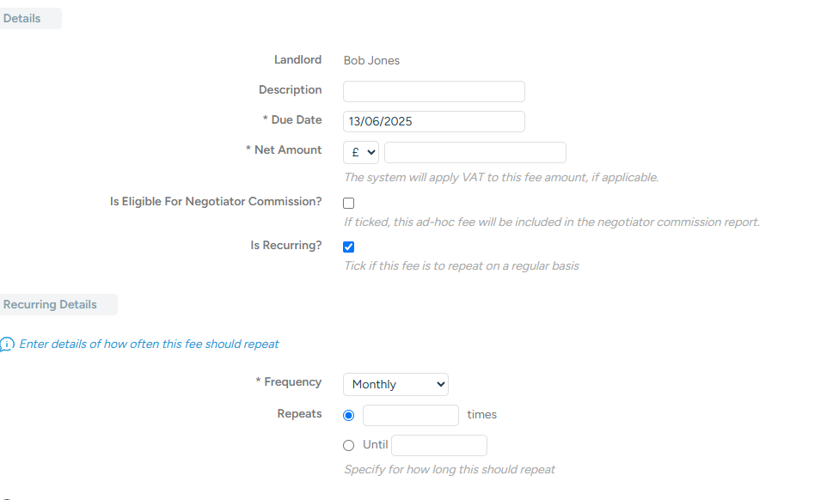Open the £ currency dropdown
The height and width of the screenshot is (500, 839).
click(x=361, y=153)
